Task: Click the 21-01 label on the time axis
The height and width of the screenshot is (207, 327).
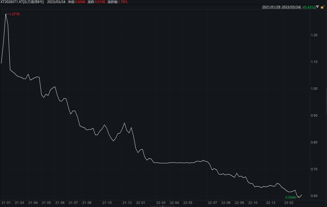Action: click(x=6, y=203)
